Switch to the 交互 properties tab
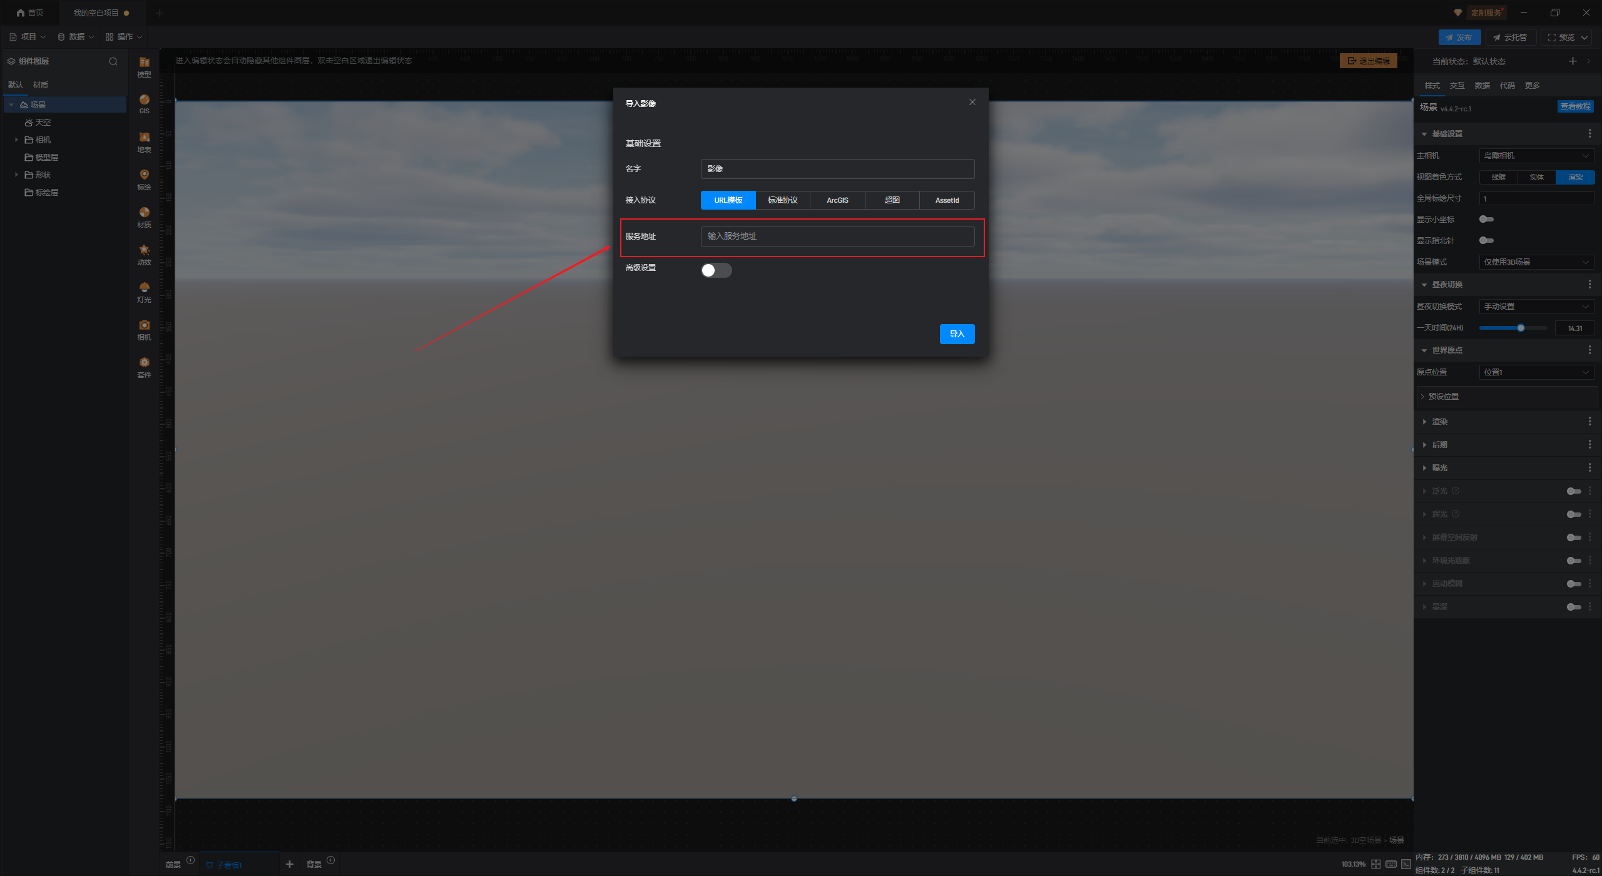 (x=1457, y=86)
